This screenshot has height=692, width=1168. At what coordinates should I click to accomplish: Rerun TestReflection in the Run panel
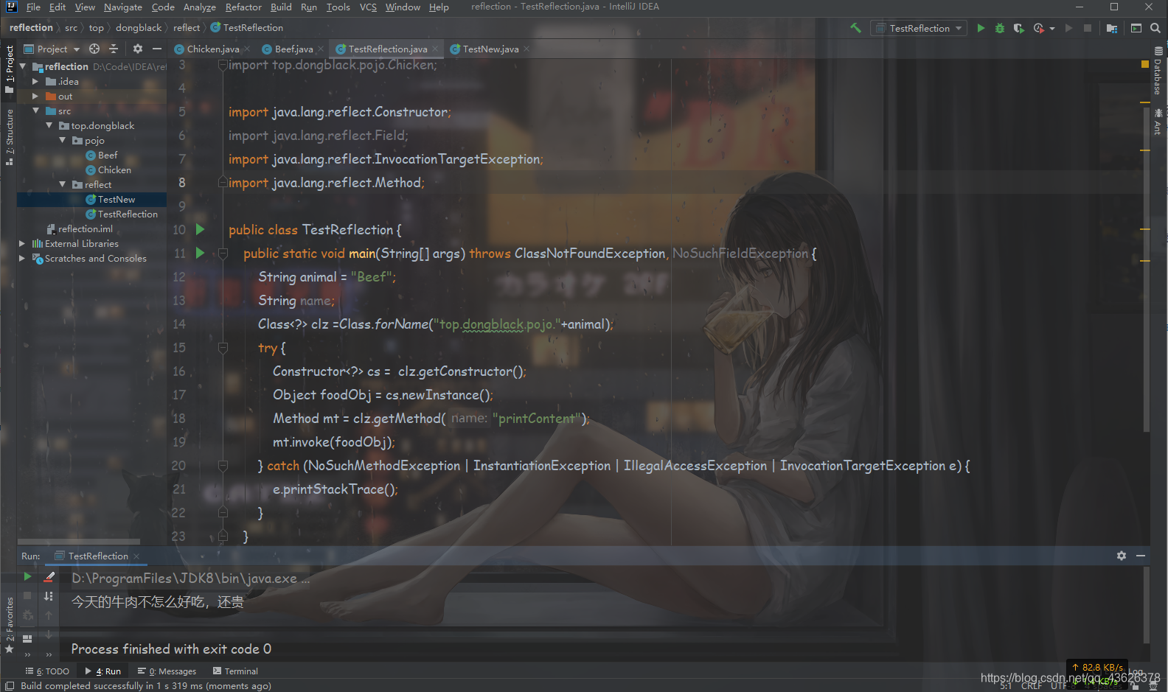tap(27, 576)
